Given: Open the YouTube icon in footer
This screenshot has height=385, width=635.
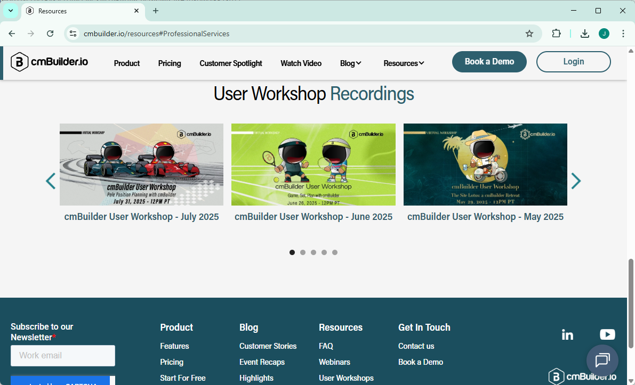Looking at the screenshot, I should (607, 334).
